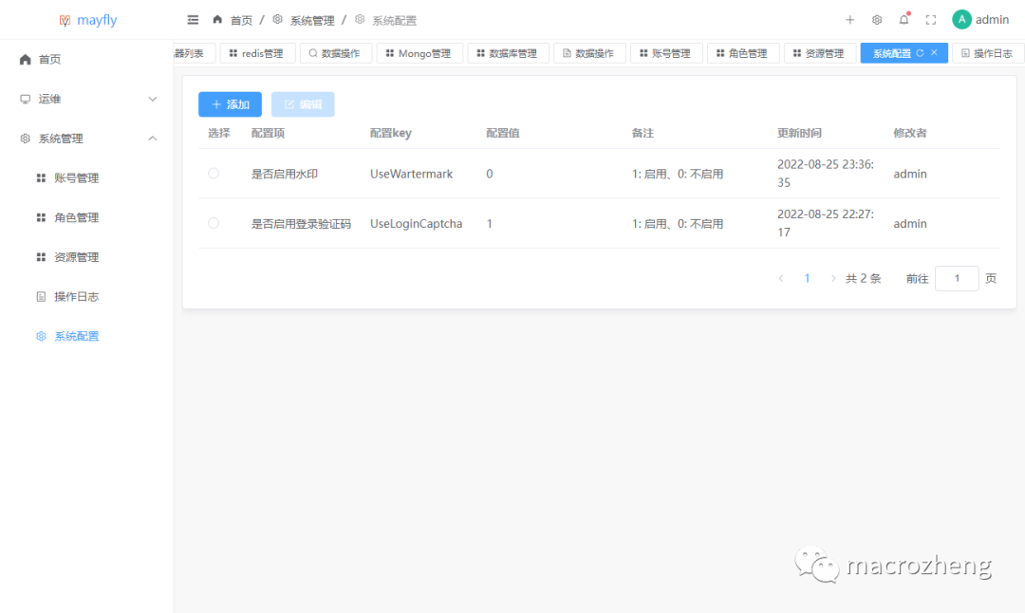
Task: Open the layout settings gear icon
Action: pyautogui.click(x=876, y=19)
